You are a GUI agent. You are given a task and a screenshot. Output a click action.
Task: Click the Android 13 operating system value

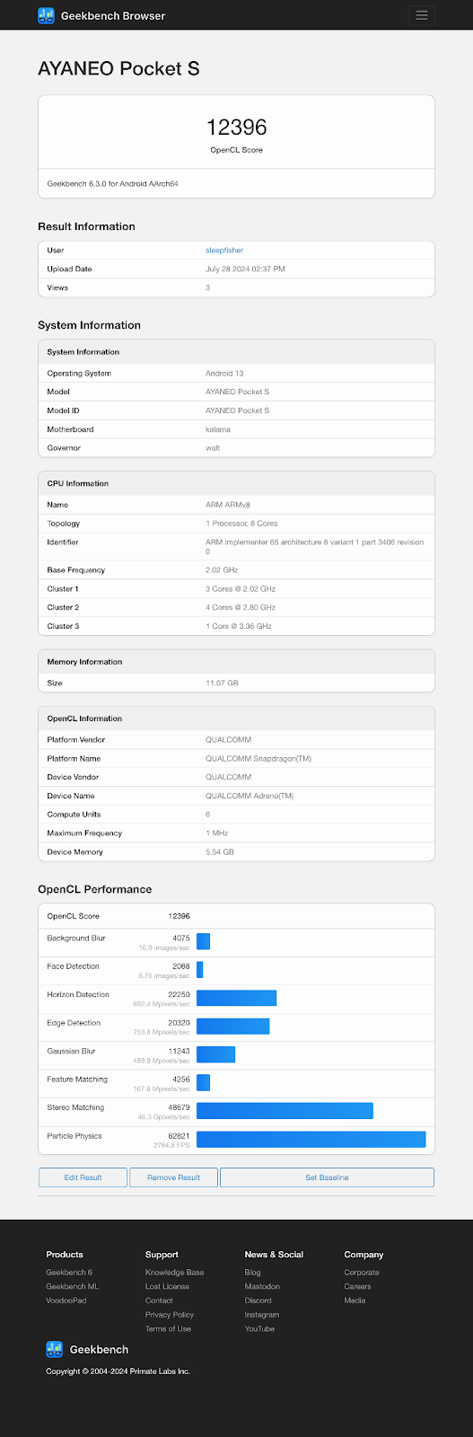(x=224, y=374)
